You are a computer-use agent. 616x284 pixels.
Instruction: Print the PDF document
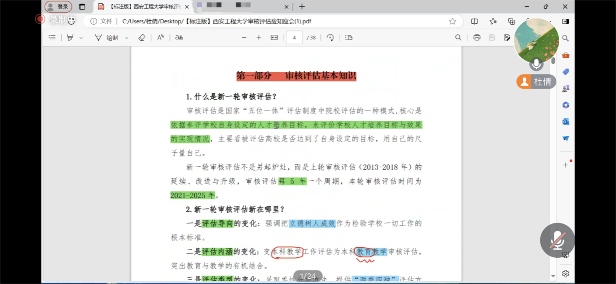[477, 38]
